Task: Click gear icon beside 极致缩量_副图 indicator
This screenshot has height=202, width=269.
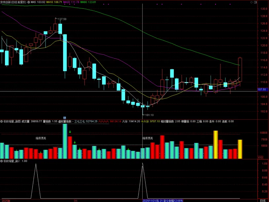Action: (2, 121)
